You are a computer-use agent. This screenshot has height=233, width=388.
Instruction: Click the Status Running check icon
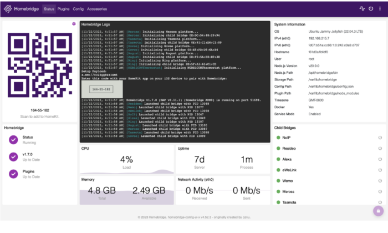click(x=13, y=140)
